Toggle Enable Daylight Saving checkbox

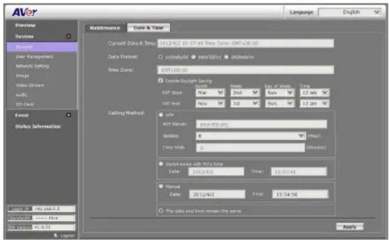coord(160,80)
